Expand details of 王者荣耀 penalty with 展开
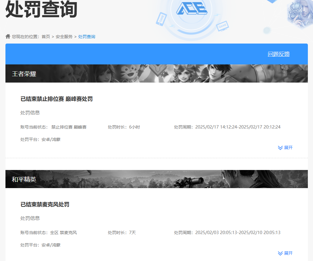 point(285,148)
